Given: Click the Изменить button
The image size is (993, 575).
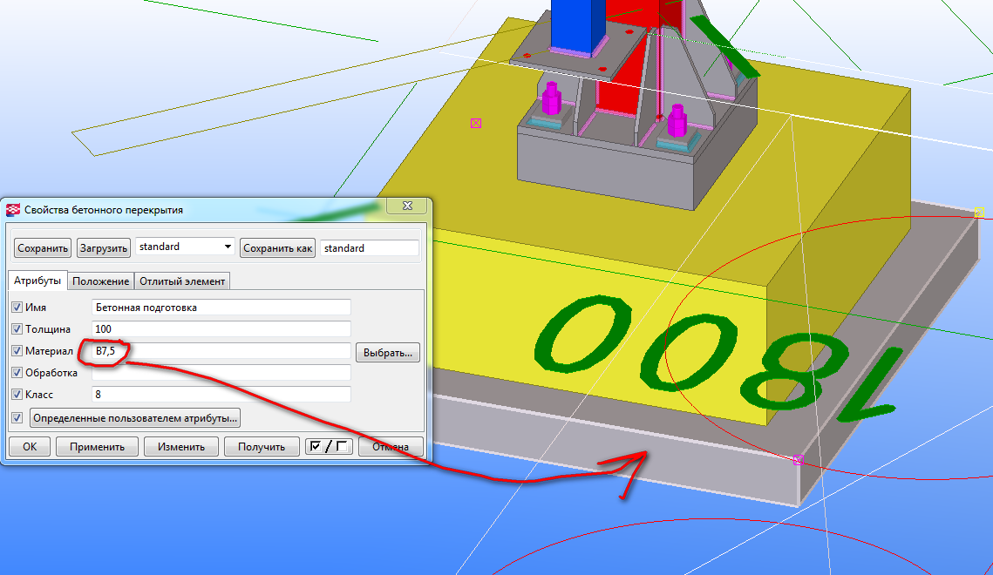Looking at the screenshot, I should coord(180,447).
